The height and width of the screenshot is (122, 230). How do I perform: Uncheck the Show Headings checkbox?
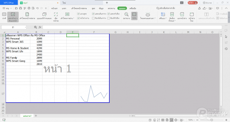click(109, 14)
